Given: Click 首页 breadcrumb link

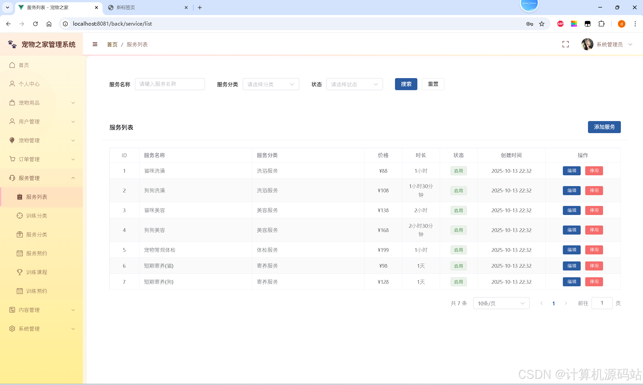Looking at the screenshot, I should (x=112, y=44).
